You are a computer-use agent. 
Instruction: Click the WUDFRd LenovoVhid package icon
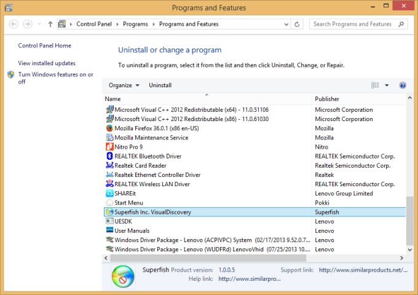click(109, 249)
